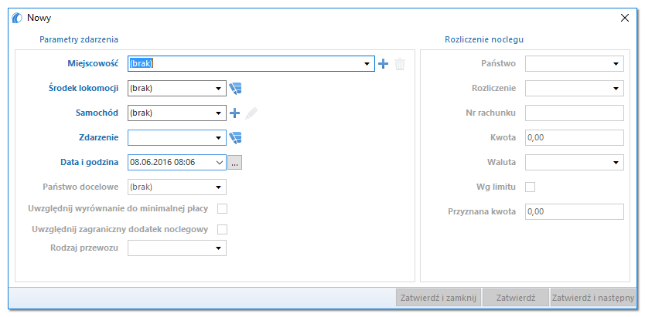Image resolution: width=645 pixels, height=317 pixels.
Task: Click the Zatwierdź i zamknij button
Action: (x=439, y=298)
